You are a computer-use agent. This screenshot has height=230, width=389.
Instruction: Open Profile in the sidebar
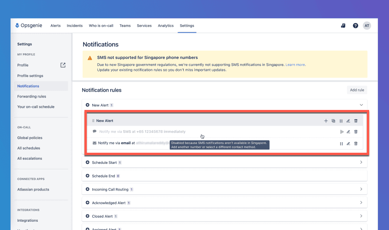pos(23,65)
